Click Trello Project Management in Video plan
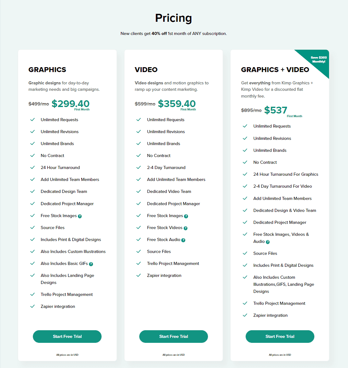Viewport: 348px width, 368px height. click(173, 263)
